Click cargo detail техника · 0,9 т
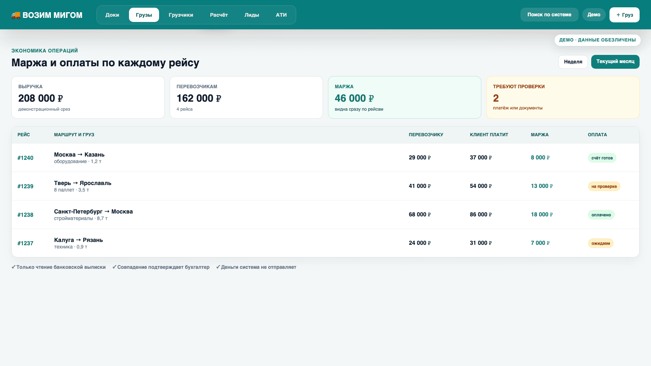Image resolution: width=651 pixels, height=366 pixels. click(71, 247)
